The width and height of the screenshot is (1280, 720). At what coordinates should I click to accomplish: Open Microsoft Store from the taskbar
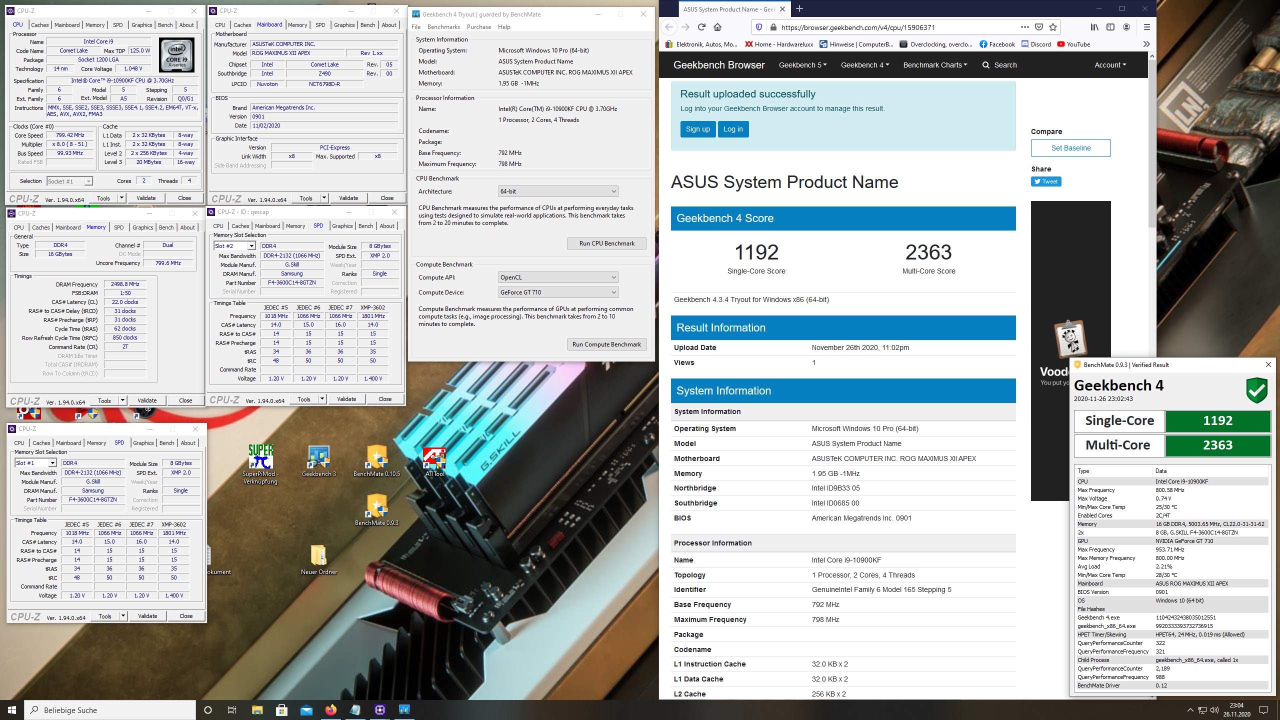(281, 710)
